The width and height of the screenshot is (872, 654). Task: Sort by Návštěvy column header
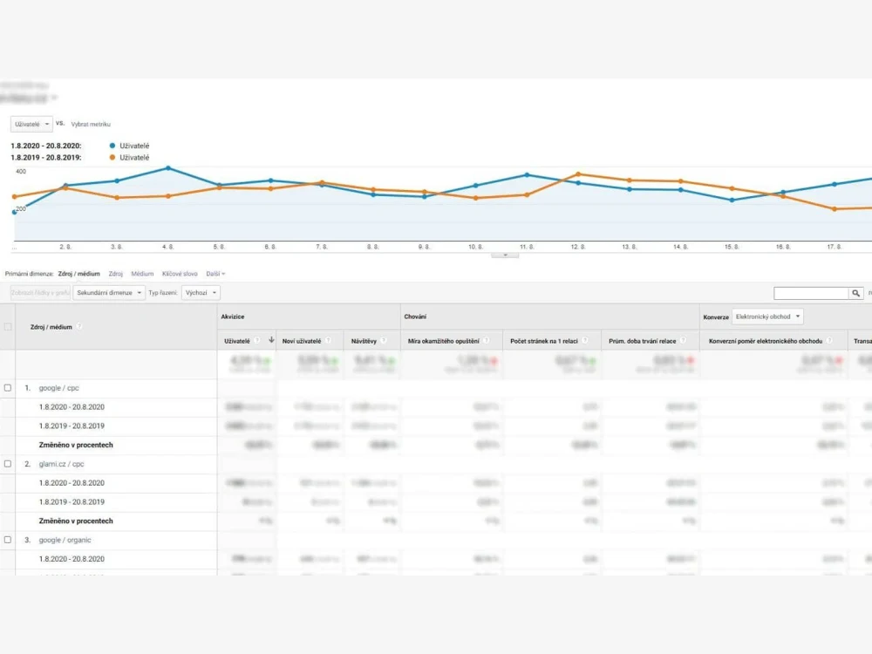tap(364, 341)
